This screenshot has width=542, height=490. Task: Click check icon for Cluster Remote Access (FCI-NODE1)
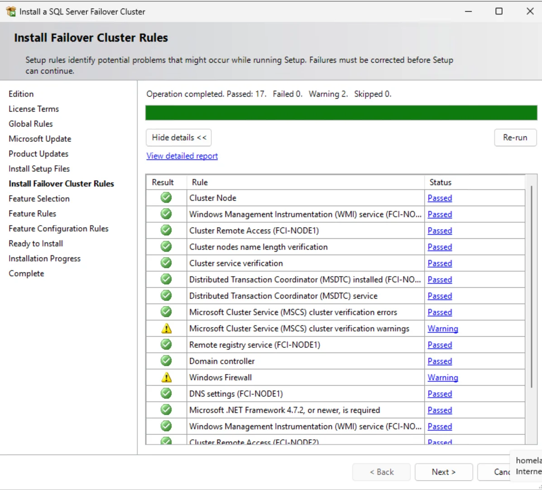[x=166, y=230]
